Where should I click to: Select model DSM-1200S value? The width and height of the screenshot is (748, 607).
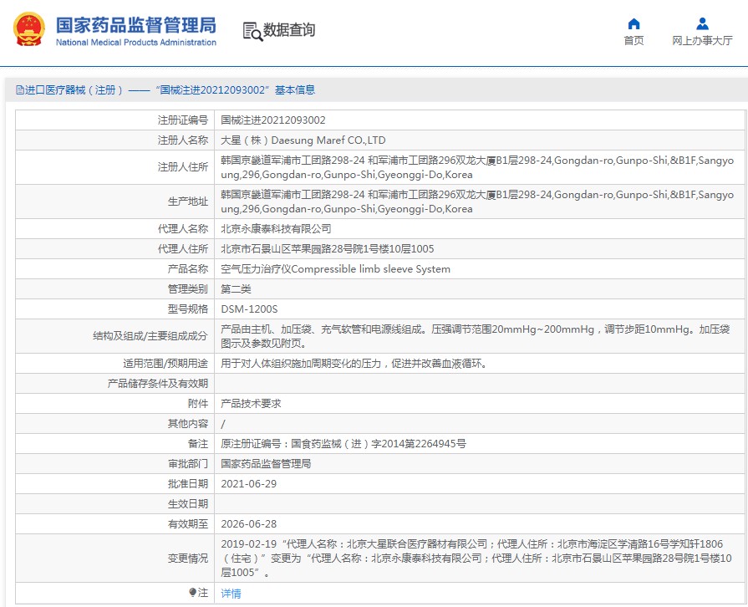pos(250,309)
